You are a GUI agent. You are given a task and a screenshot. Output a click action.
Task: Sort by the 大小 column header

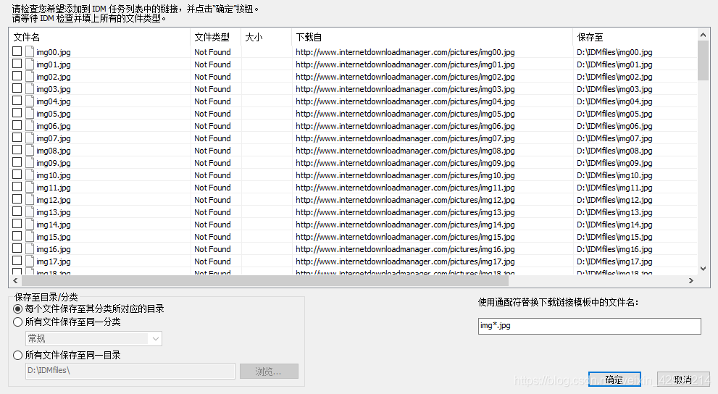[x=266, y=37]
